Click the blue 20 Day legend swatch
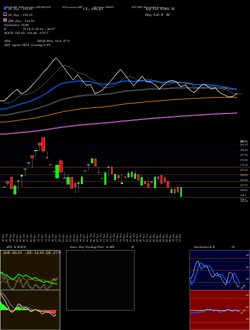Viewport: 250px width, 330px height. [x=5, y=8]
